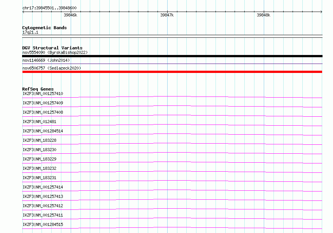Click the chr17:39845501..39848600 region label
Screen dimensions: 333x233
tap(49, 8)
